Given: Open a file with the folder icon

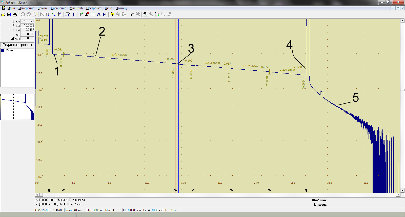Looking at the screenshot, I should [x=3, y=14].
